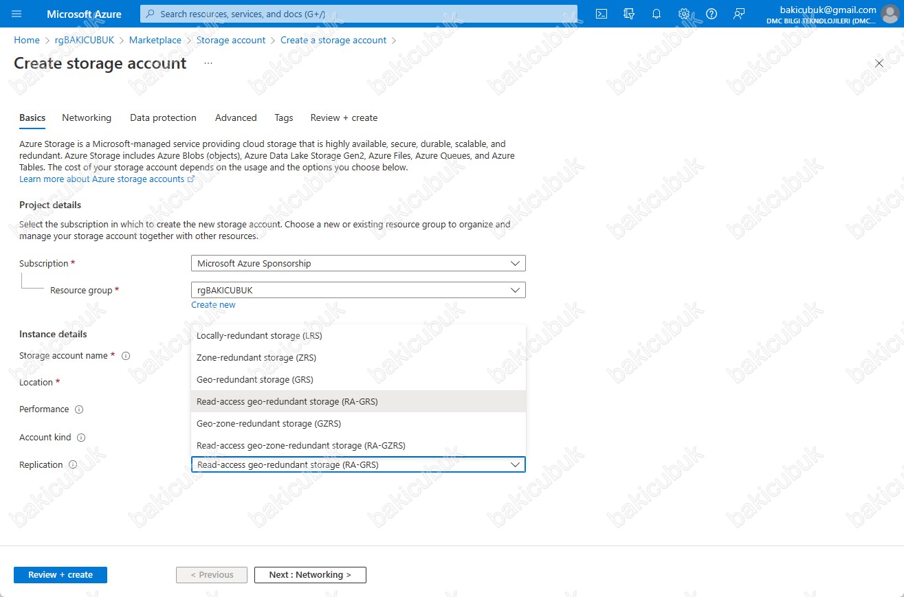
Task: Switch to the Data protection tab
Action: [x=163, y=118]
